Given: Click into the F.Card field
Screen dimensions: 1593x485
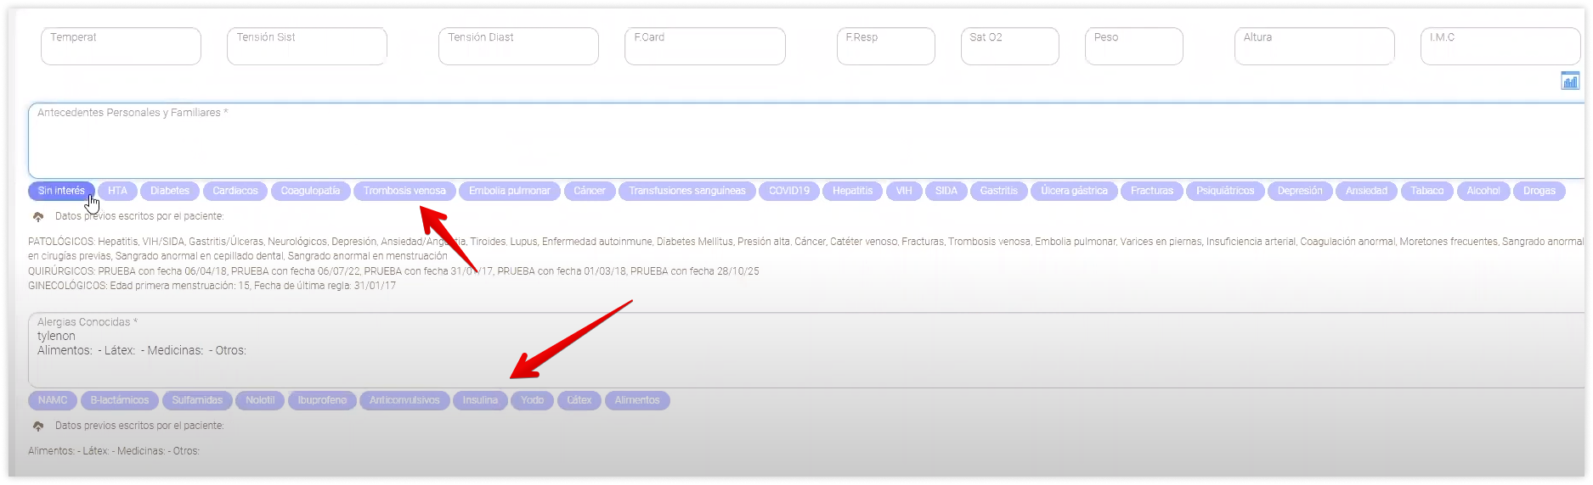Looking at the screenshot, I should coord(705,46).
